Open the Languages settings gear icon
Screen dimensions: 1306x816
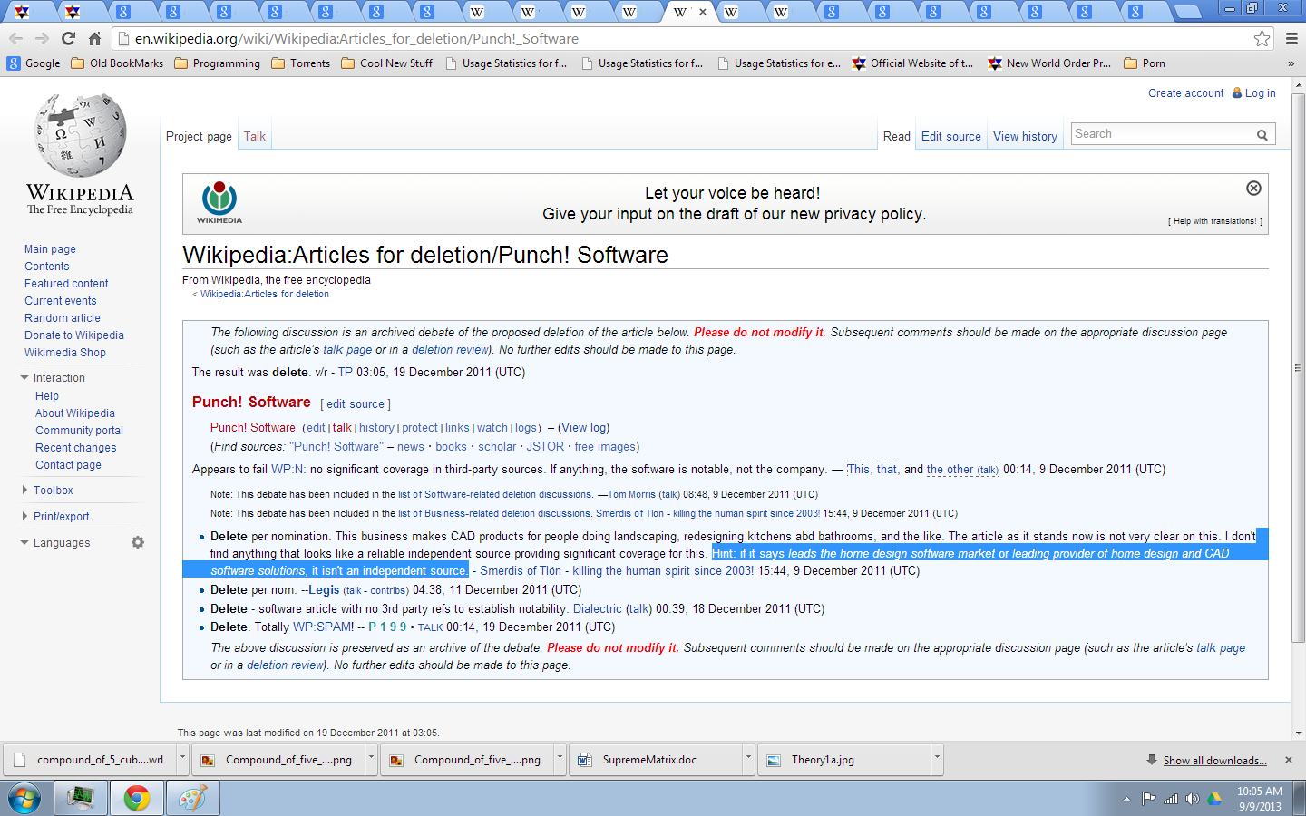point(138,542)
